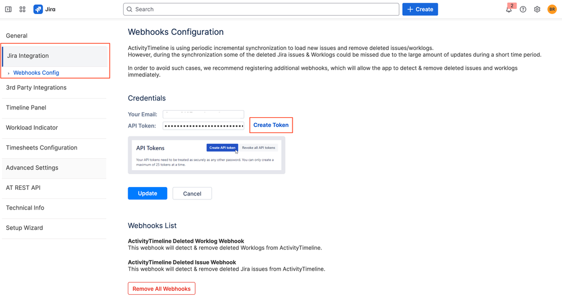562x301 pixels.
Task: Open the settings gear icon
Action: 537,10
